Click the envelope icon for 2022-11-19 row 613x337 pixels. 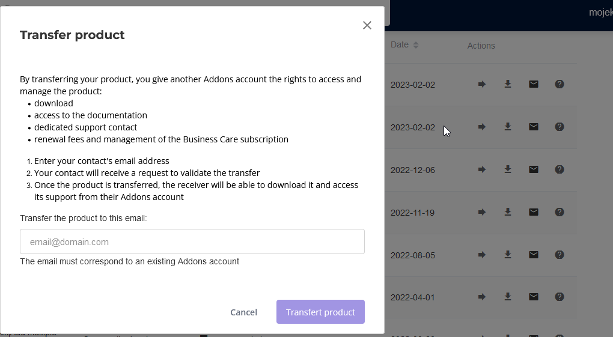pos(534,212)
